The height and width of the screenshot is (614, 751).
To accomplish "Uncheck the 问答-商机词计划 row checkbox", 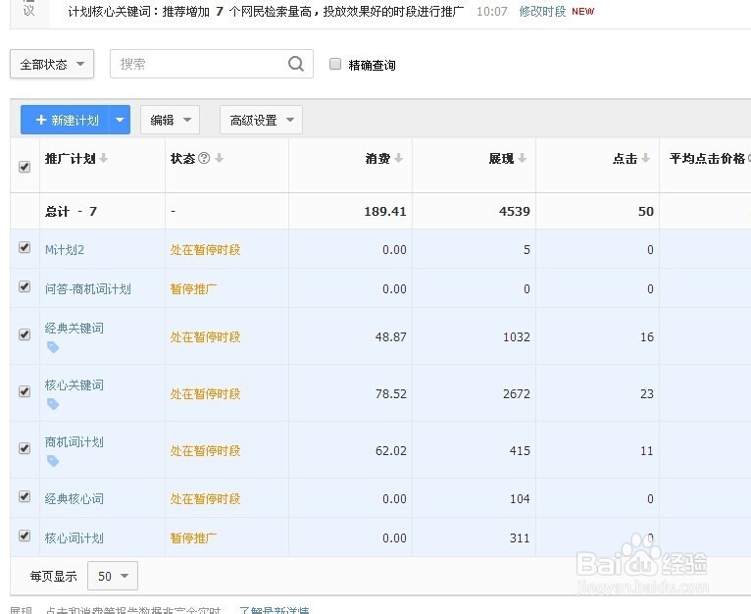I will coord(25,286).
